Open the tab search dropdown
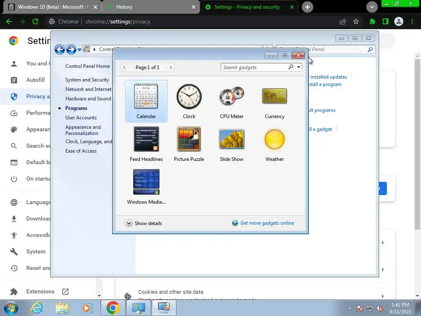The image size is (421, 316). coord(372,7)
